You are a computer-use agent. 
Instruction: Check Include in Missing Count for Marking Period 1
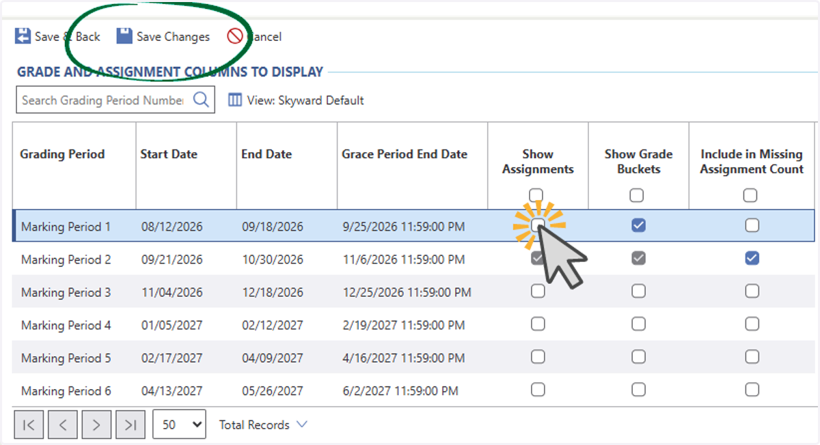click(x=752, y=225)
